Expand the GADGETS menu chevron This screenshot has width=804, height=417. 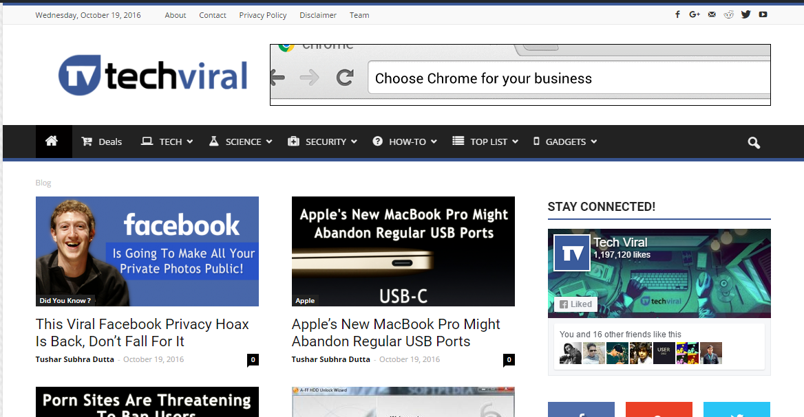(594, 142)
